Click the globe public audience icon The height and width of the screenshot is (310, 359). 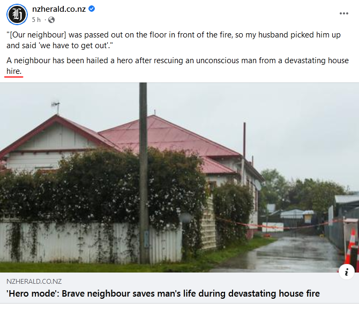tap(51, 20)
